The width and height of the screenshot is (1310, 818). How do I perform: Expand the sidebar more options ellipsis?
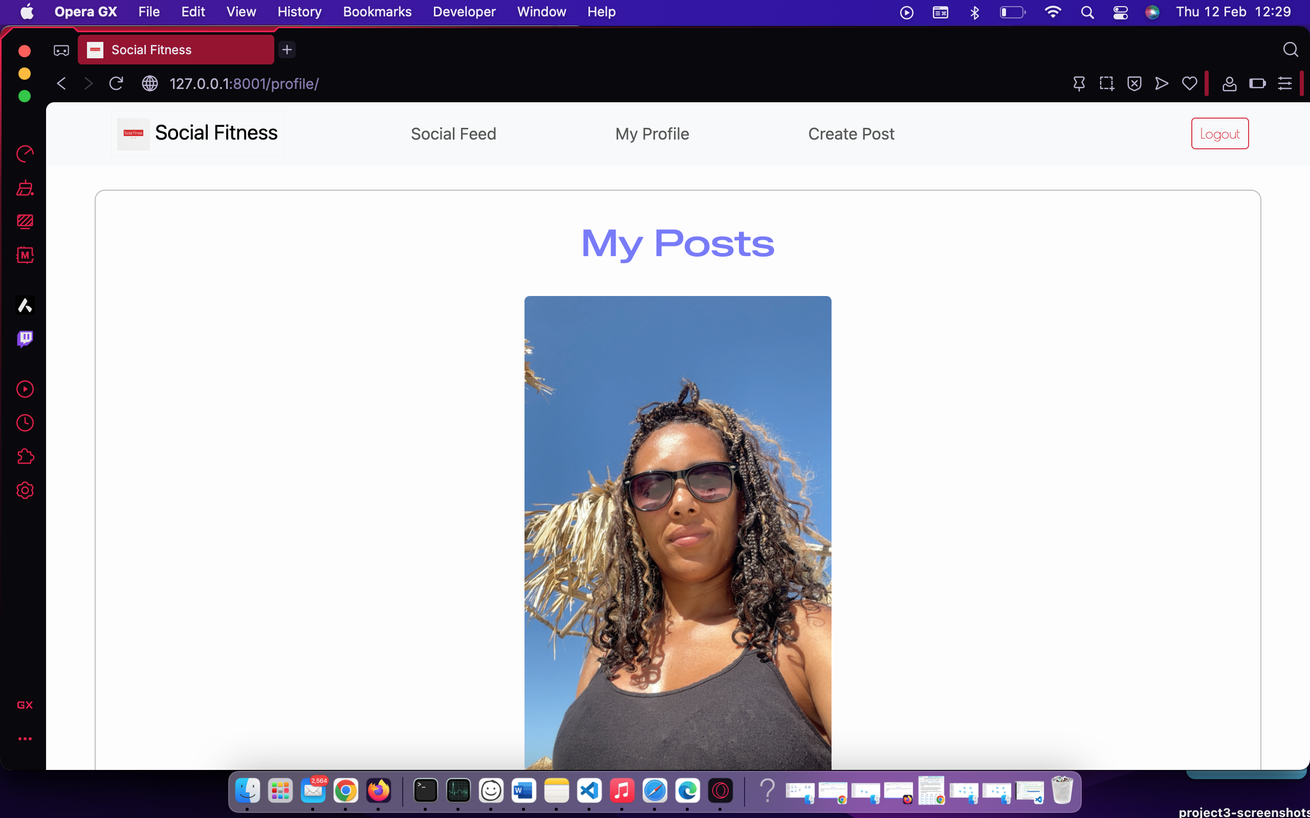click(x=25, y=738)
